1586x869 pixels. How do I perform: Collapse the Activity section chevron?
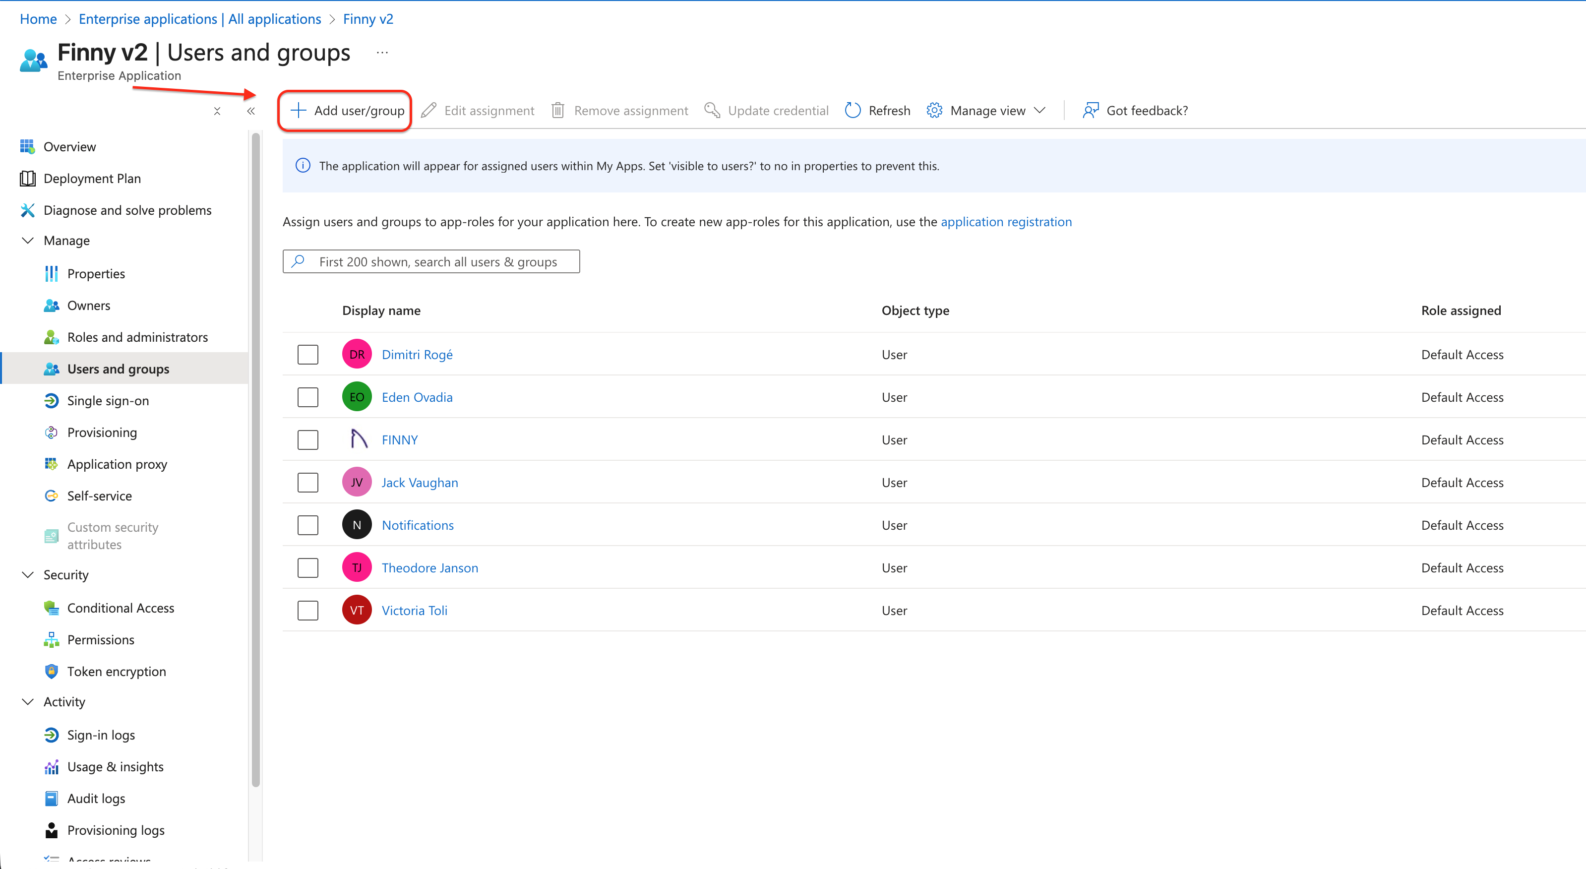click(x=28, y=702)
